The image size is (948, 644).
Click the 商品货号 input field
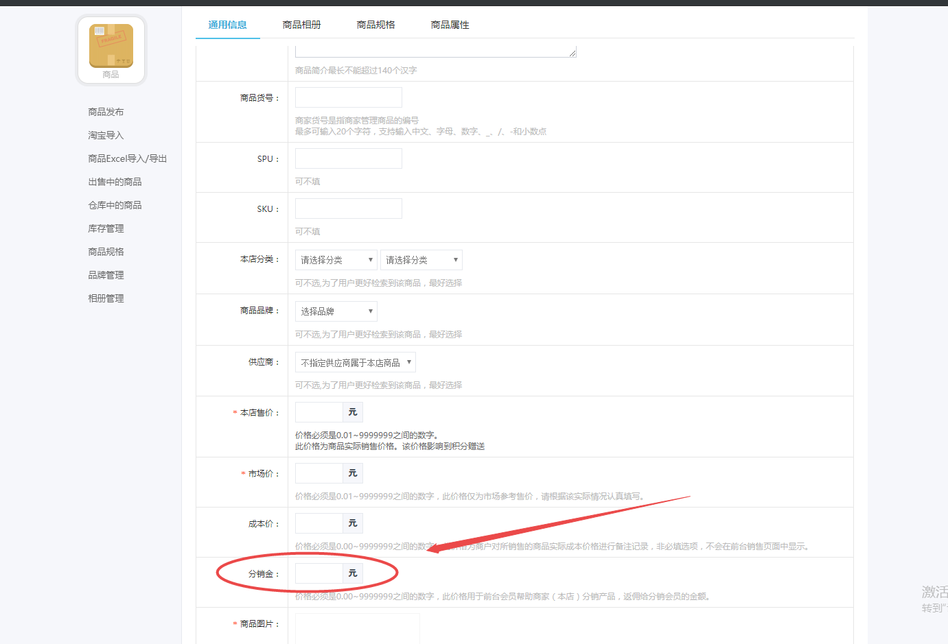point(348,97)
